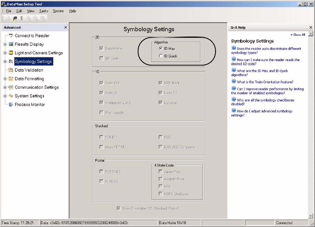Enable the PLANET checkbox
Viewport: 315px width, 227px height.
pyautogui.click(x=102, y=181)
